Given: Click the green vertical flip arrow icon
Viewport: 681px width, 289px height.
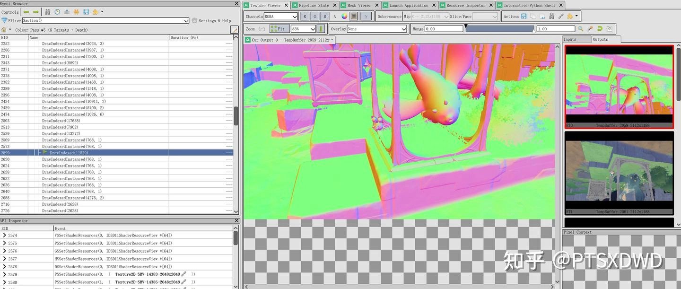Looking at the screenshot, I should (x=321, y=29).
